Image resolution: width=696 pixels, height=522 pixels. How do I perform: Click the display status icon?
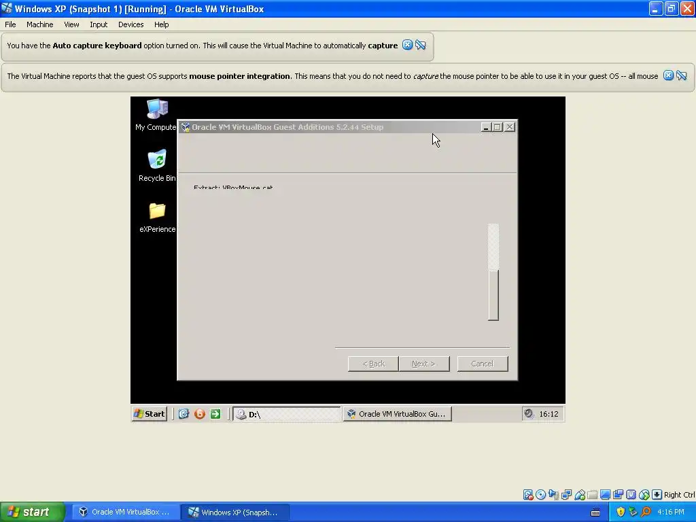point(605,495)
